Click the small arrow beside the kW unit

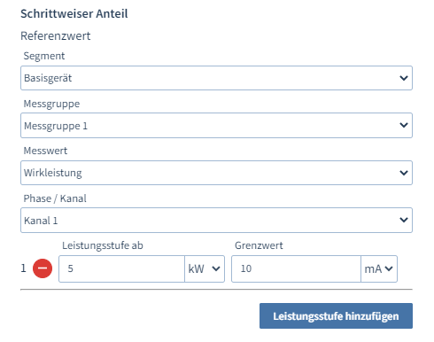pos(216,268)
